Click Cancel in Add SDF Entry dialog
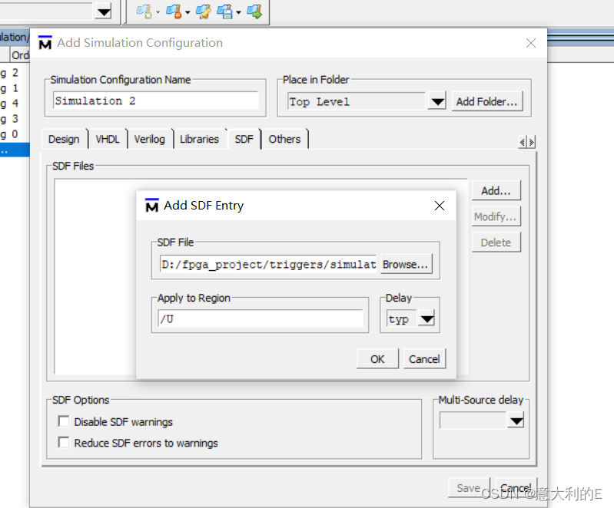Viewport: 614px width, 508px height. [x=424, y=358]
